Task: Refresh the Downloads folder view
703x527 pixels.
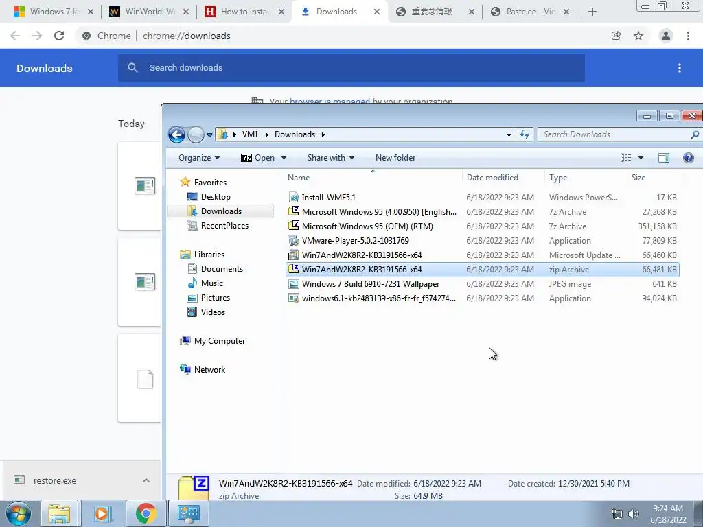Action: click(x=525, y=134)
